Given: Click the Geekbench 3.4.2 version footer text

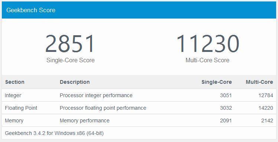Looking at the screenshot, I should pos(54,133).
